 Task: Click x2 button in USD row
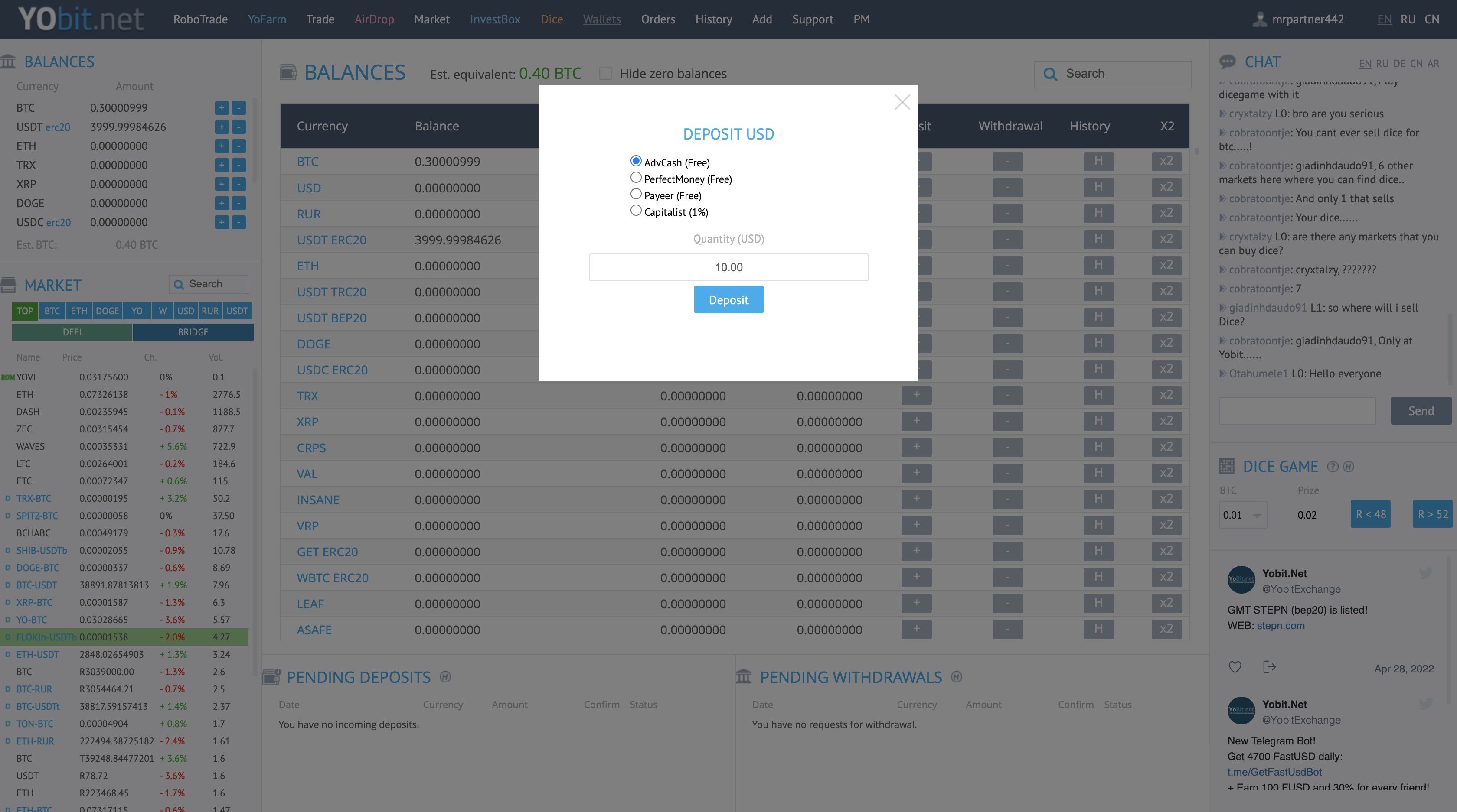[1166, 187]
